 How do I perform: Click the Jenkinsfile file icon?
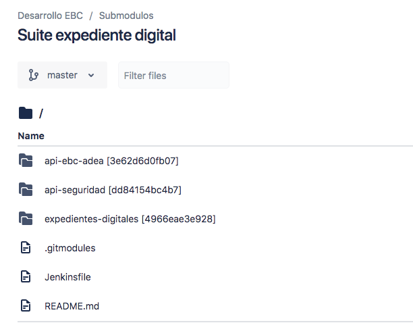26,276
